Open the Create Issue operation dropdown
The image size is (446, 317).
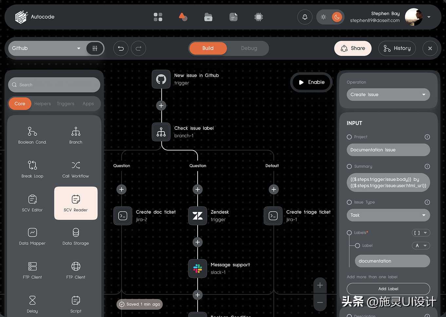(388, 95)
